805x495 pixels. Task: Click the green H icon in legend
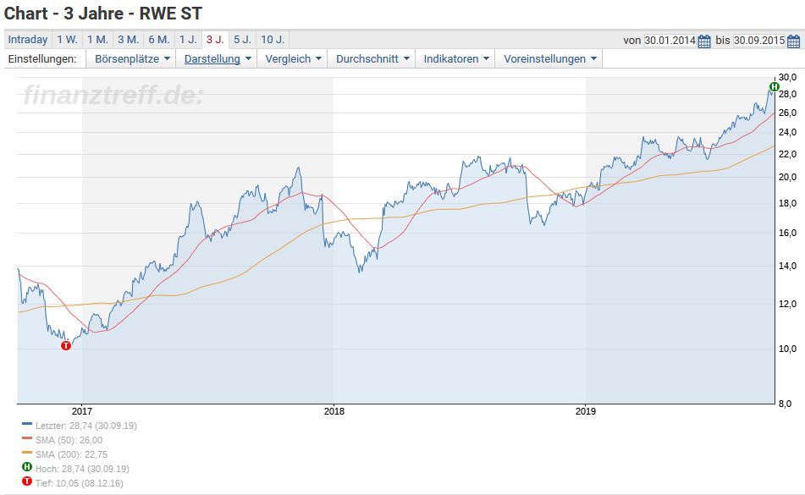coord(27,467)
